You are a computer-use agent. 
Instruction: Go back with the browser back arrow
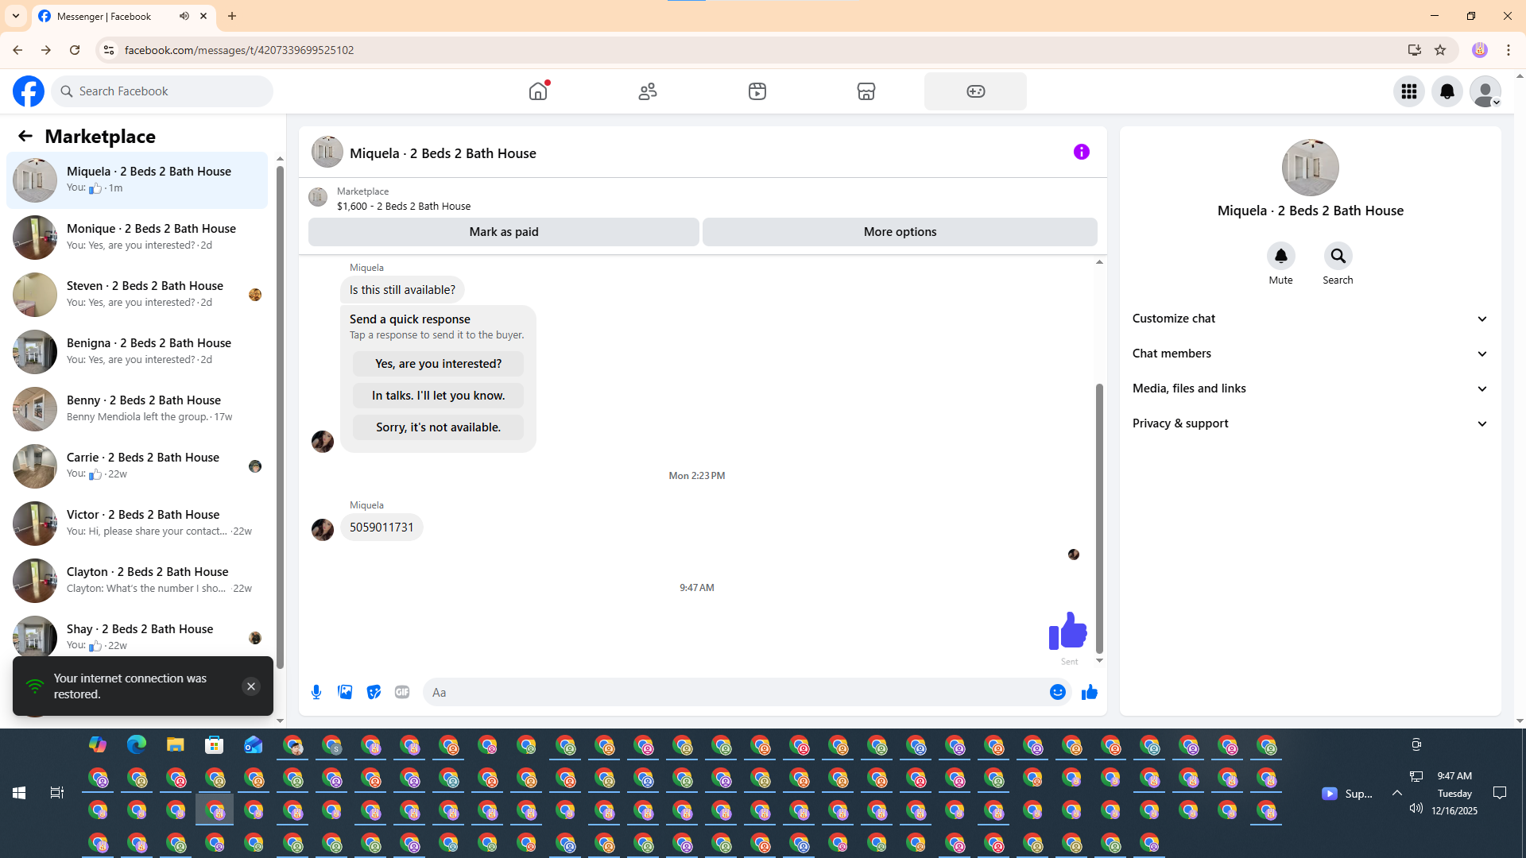(17, 50)
